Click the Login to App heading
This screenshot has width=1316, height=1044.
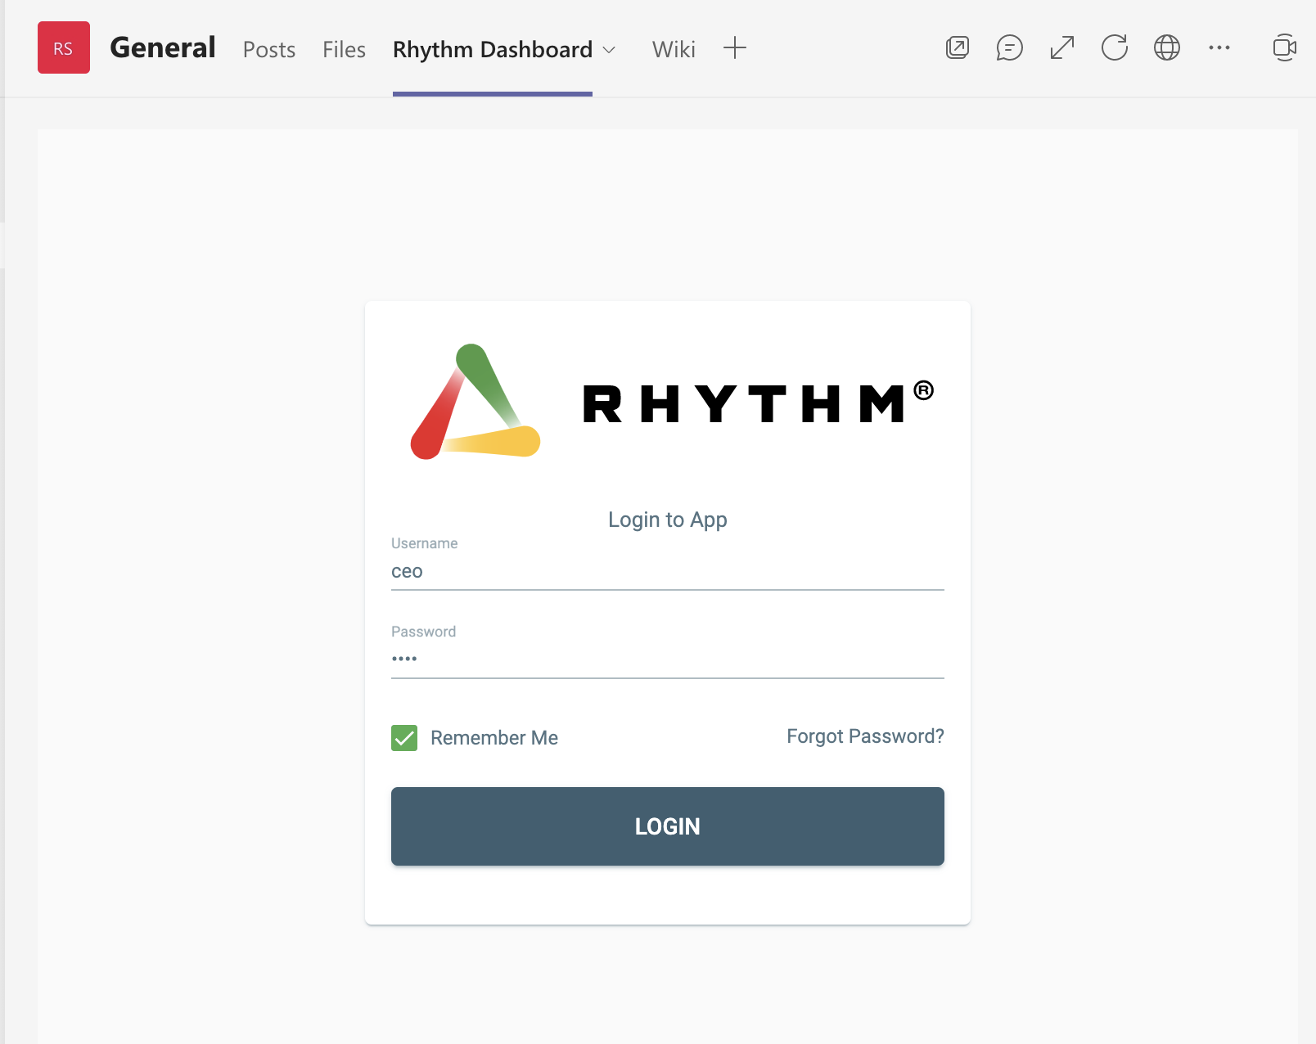coord(668,520)
